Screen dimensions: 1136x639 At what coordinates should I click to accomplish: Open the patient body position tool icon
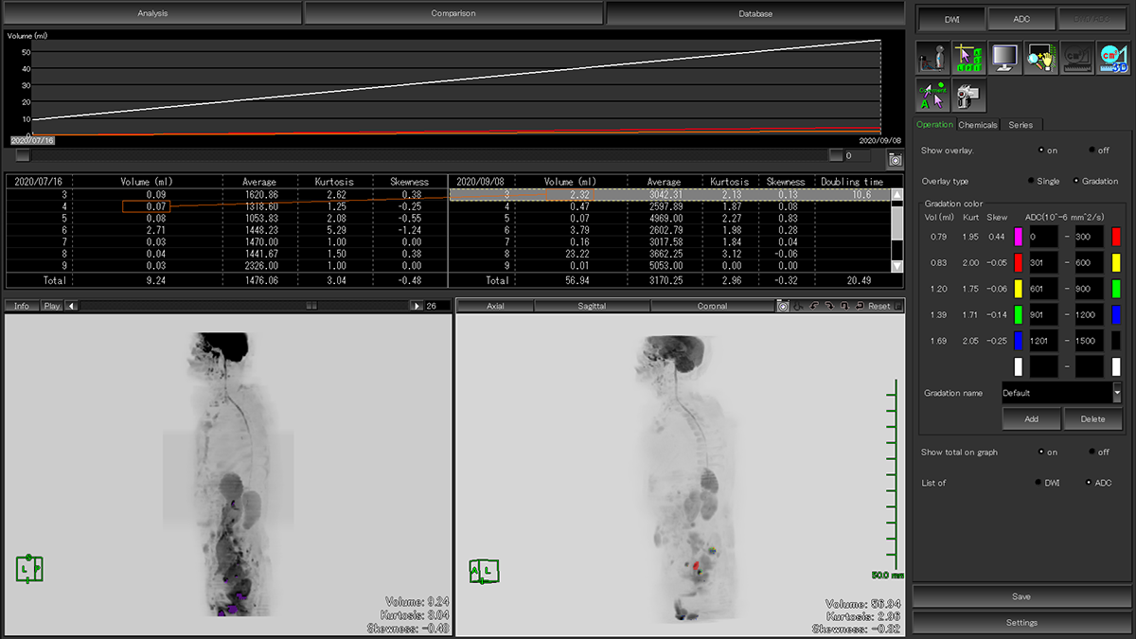[933, 58]
